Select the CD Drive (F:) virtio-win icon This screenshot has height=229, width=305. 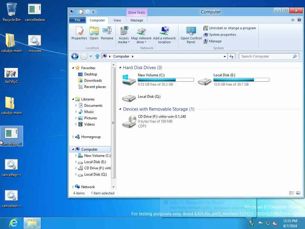(x=129, y=121)
